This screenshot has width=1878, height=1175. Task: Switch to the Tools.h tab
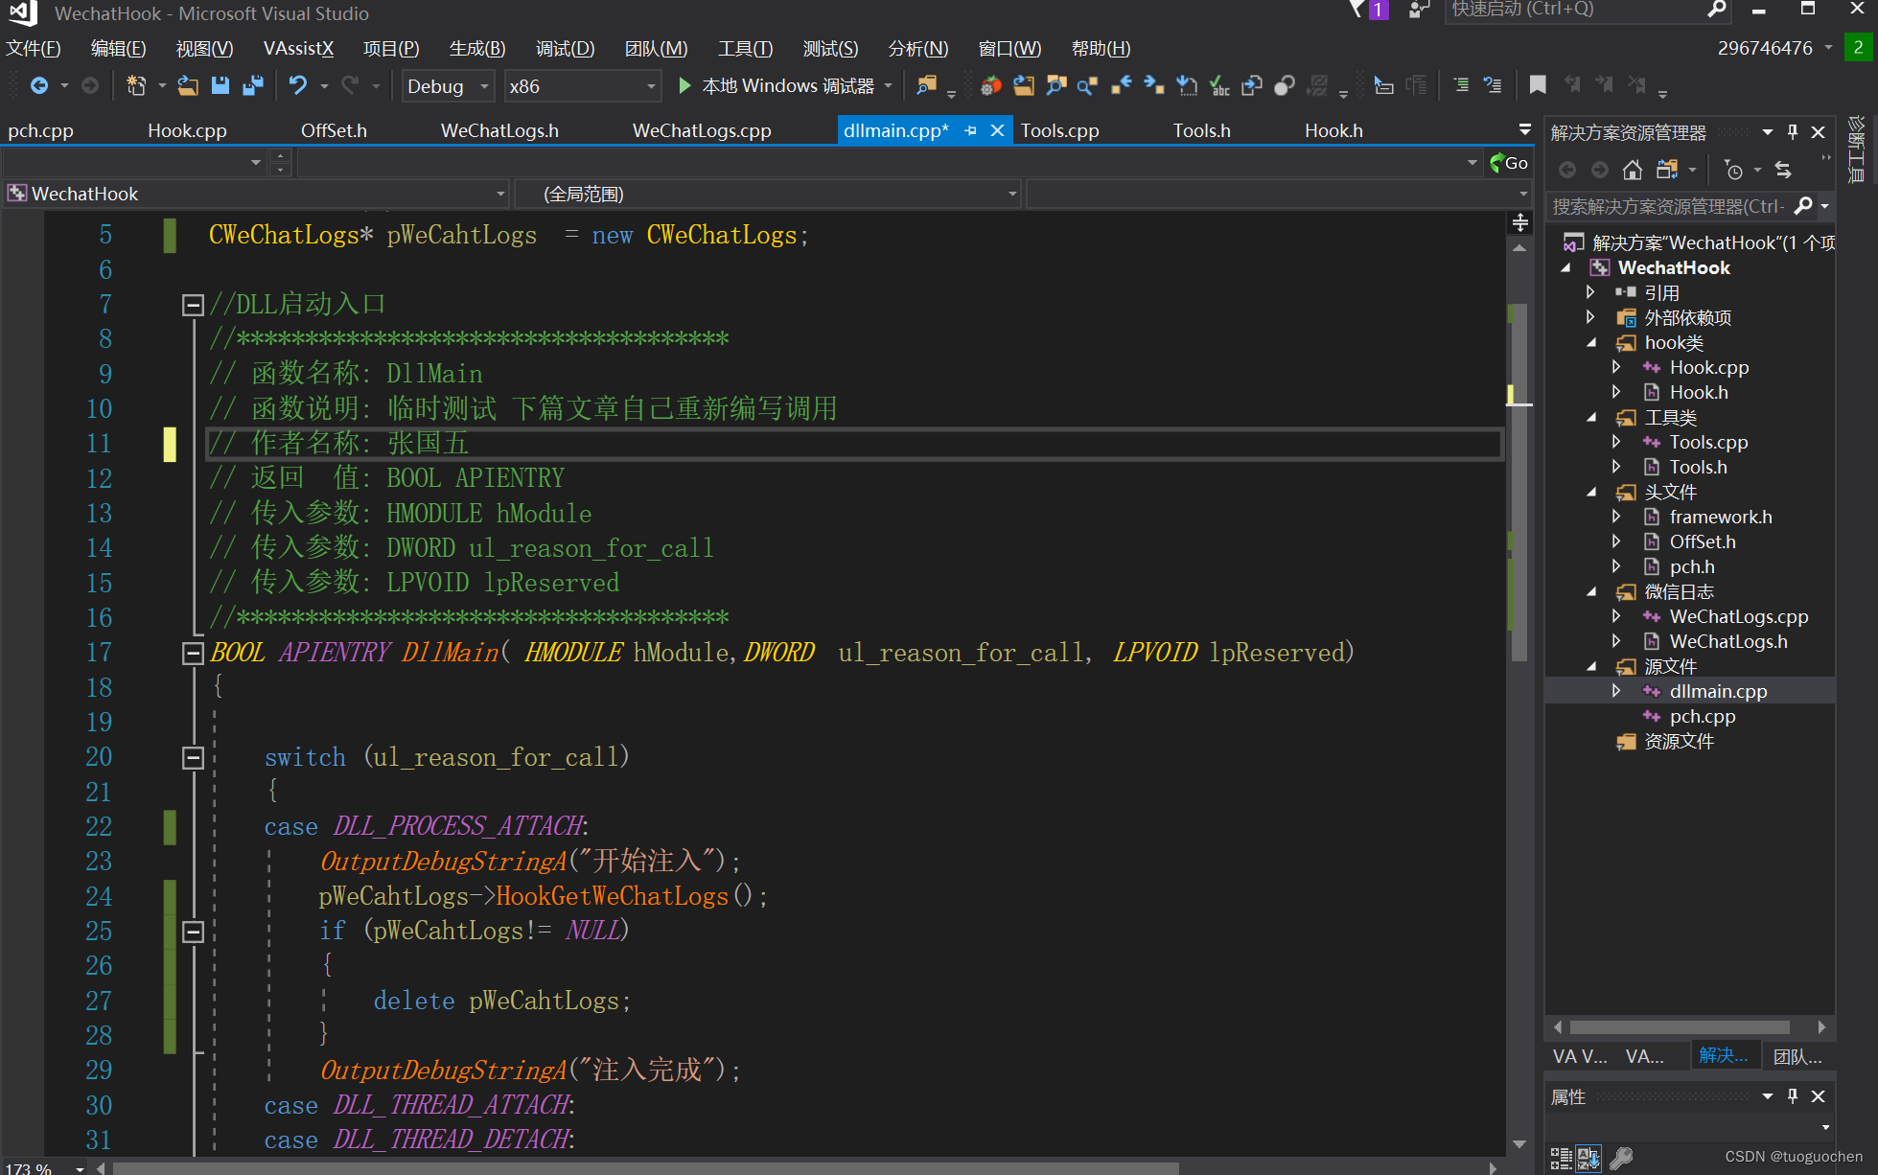tap(1201, 130)
